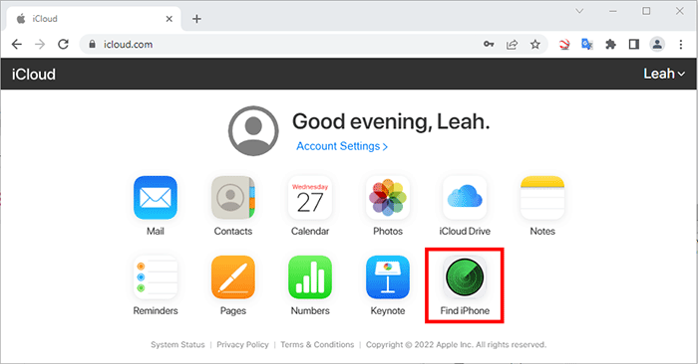Open the Privacy Policy link

[x=242, y=344]
